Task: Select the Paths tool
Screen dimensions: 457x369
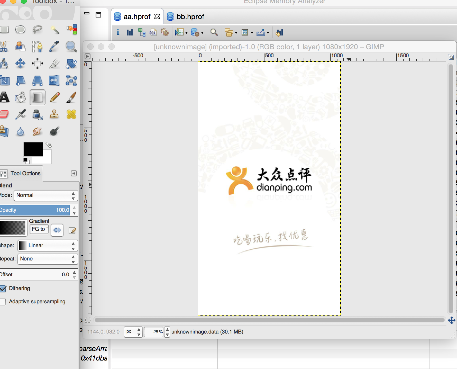Action: click(x=37, y=46)
